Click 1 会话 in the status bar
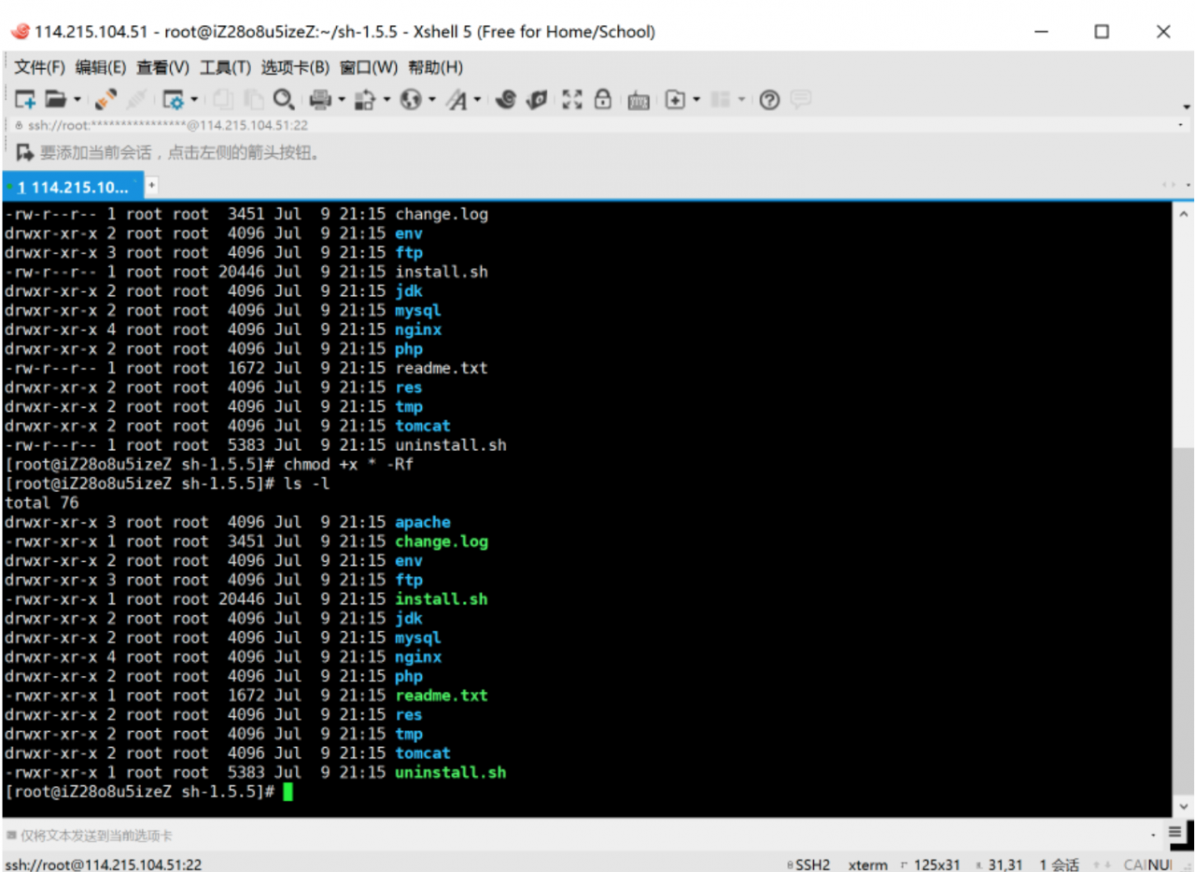Viewport: 1195px width, 872px height. pyautogui.click(x=1059, y=865)
